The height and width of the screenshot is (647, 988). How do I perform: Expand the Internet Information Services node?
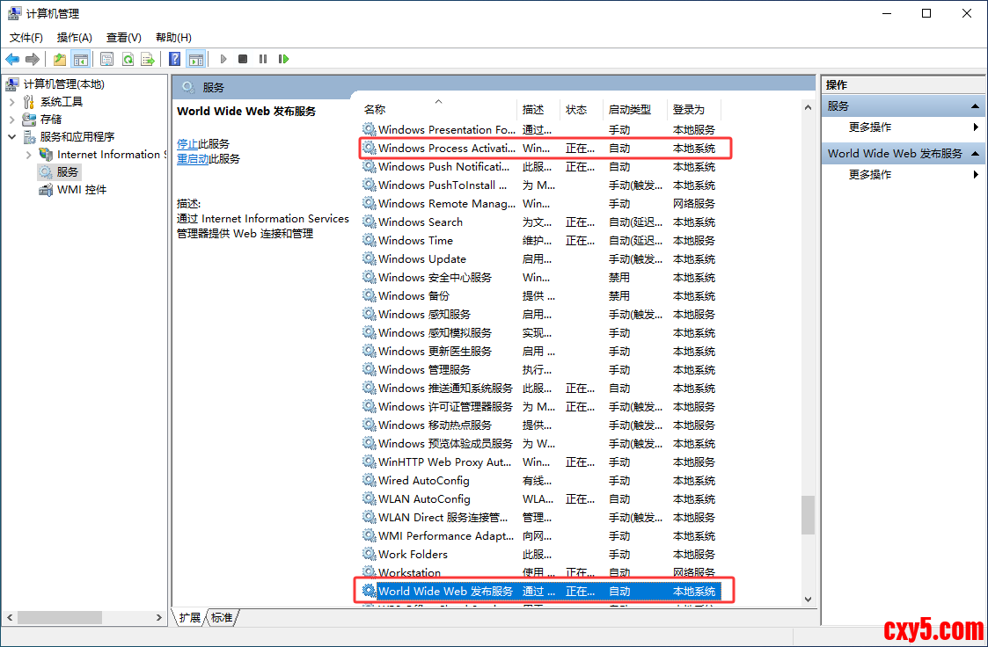tap(28, 154)
